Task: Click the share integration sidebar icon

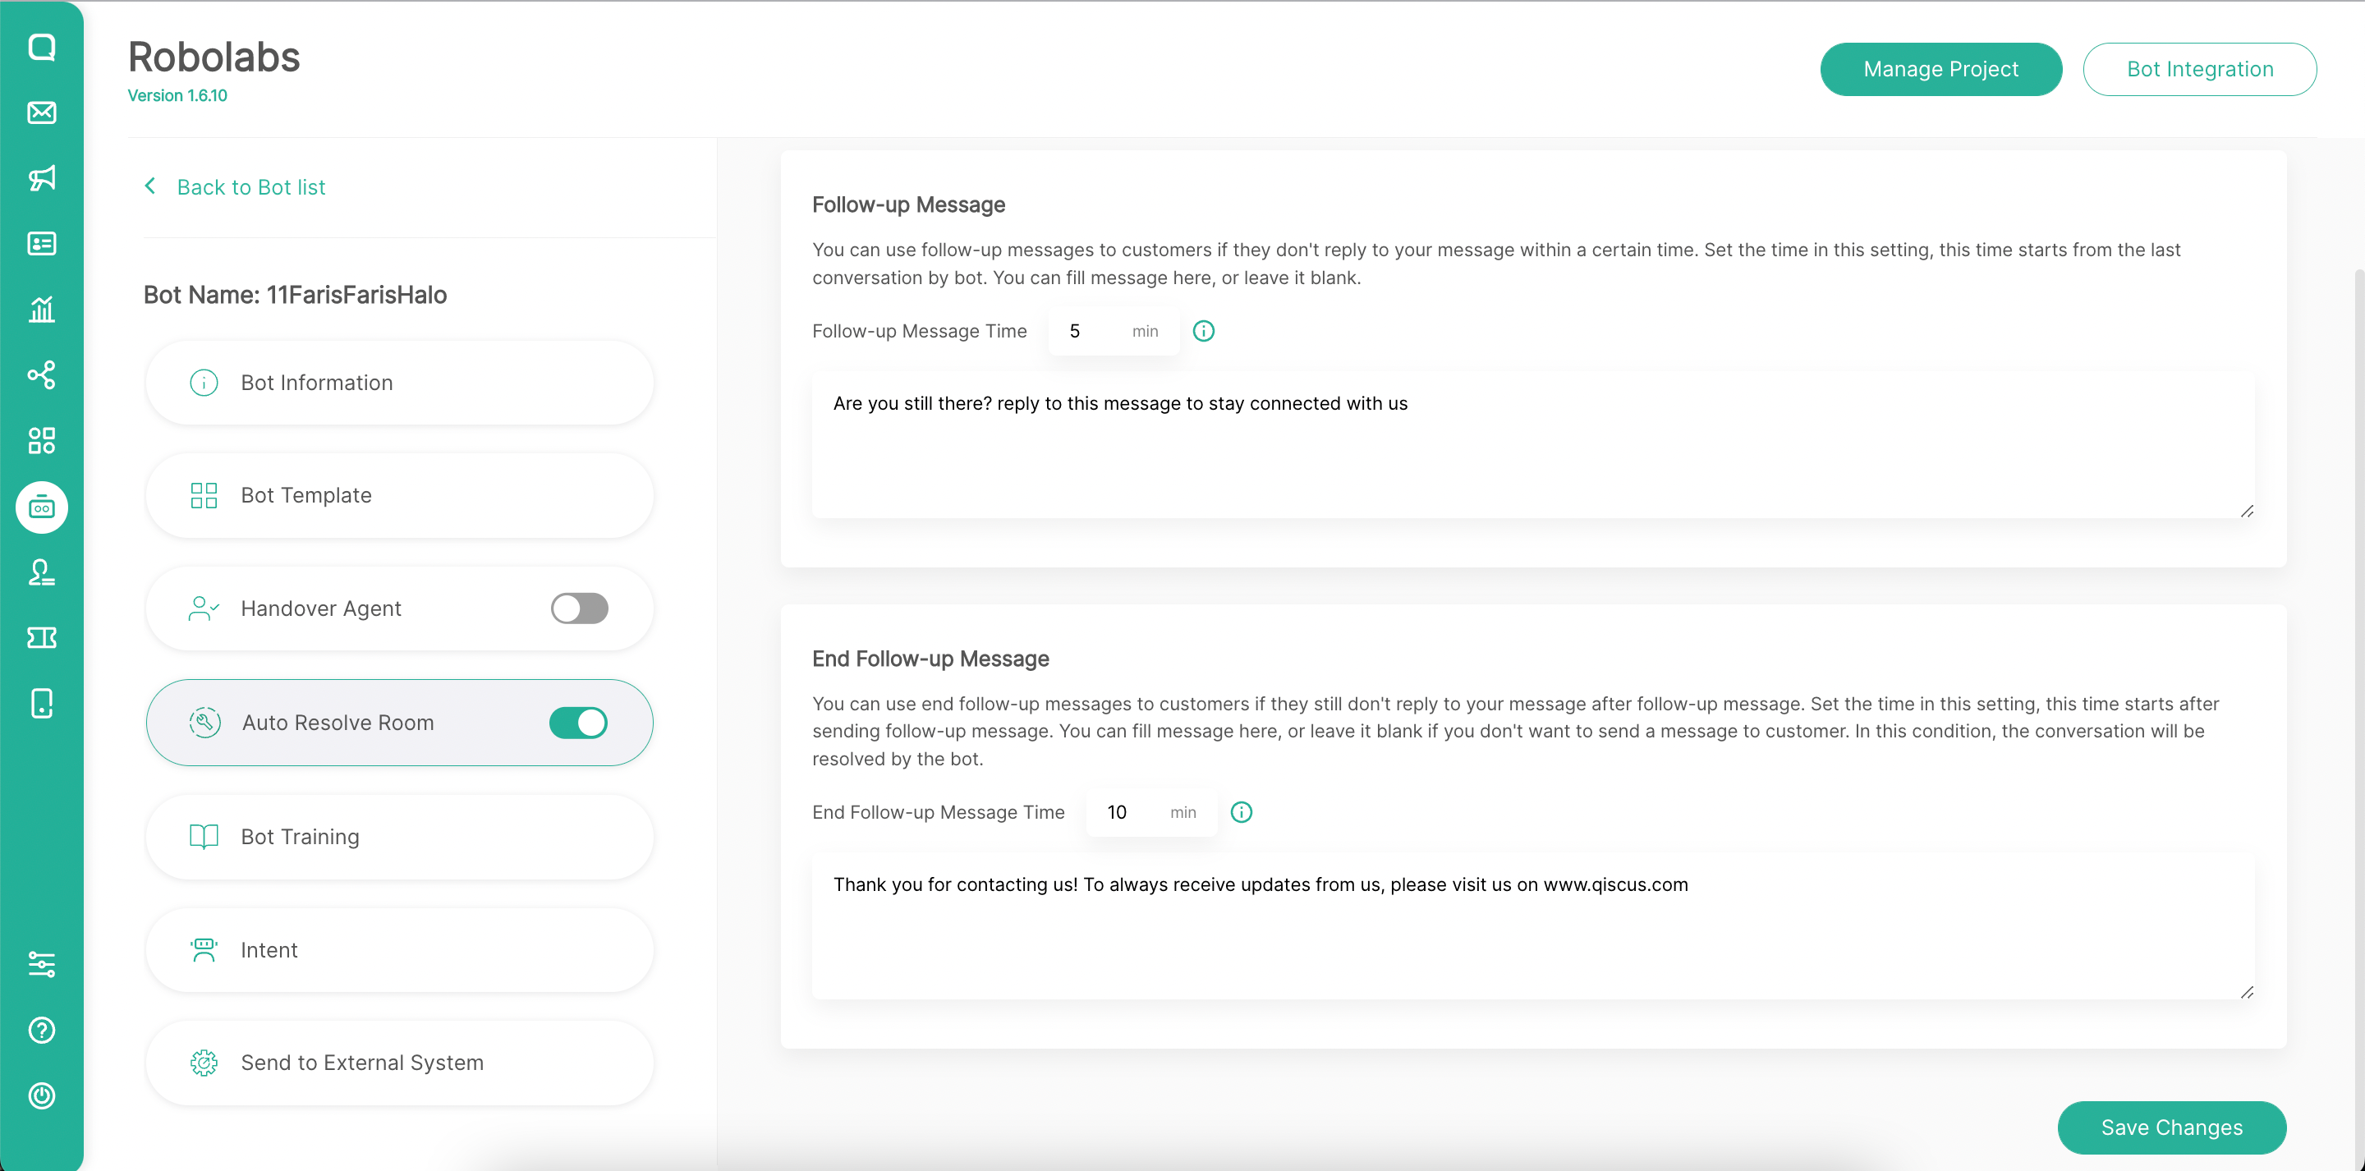Action: pyautogui.click(x=41, y=374)
